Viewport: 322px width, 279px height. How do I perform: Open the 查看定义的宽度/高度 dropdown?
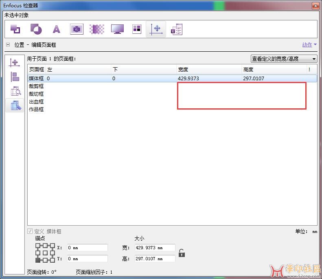pos(284,59)
